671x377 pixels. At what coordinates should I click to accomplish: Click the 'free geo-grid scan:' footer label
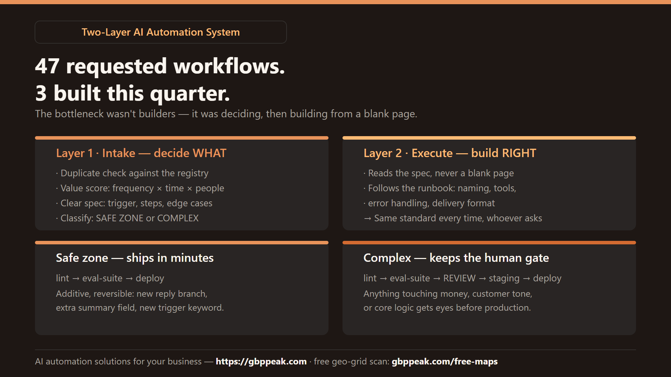point(352,361)
